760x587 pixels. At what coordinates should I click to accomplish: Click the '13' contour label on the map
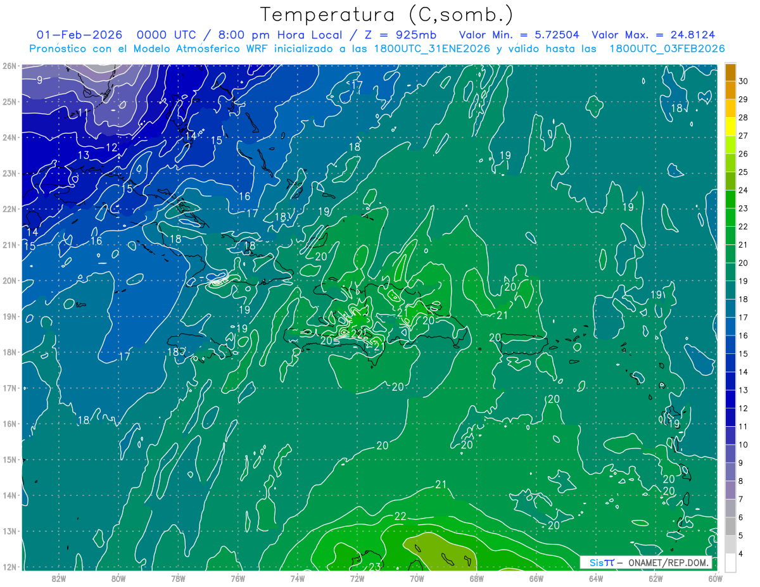click(84, 155)
